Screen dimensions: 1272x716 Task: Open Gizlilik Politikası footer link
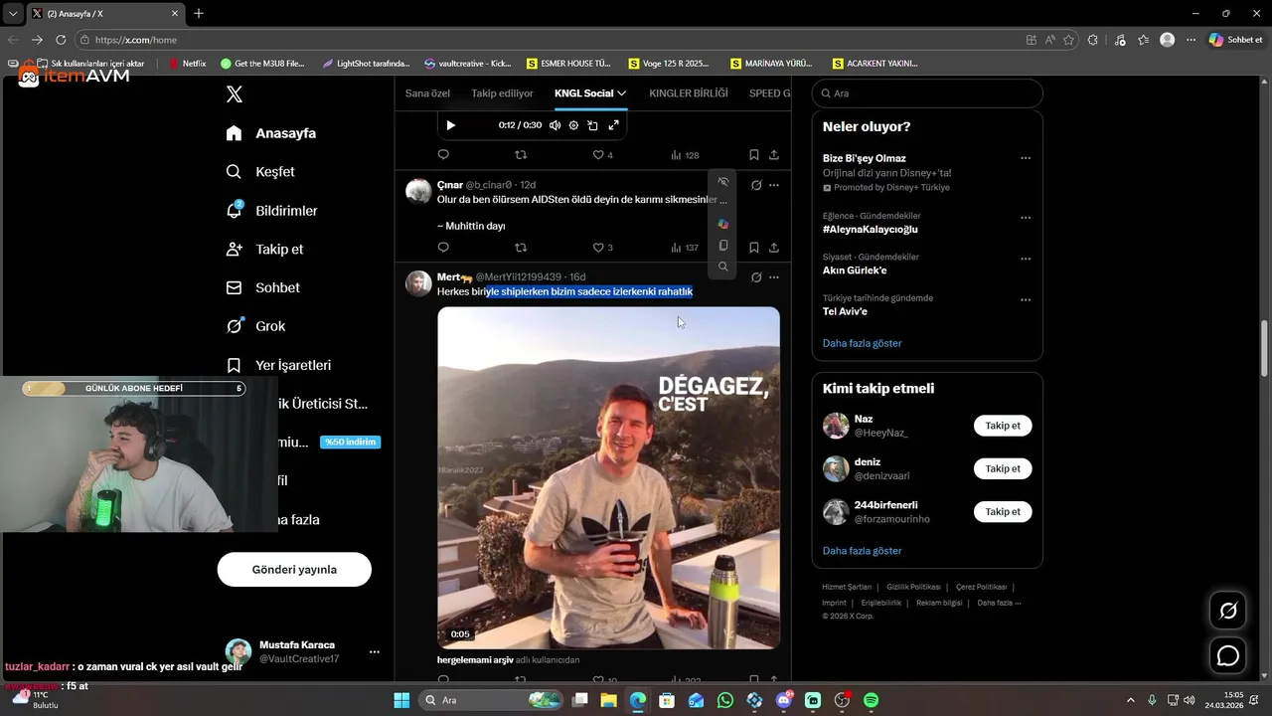913,587
